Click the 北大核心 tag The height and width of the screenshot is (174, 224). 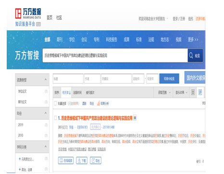tap(95, 127)
